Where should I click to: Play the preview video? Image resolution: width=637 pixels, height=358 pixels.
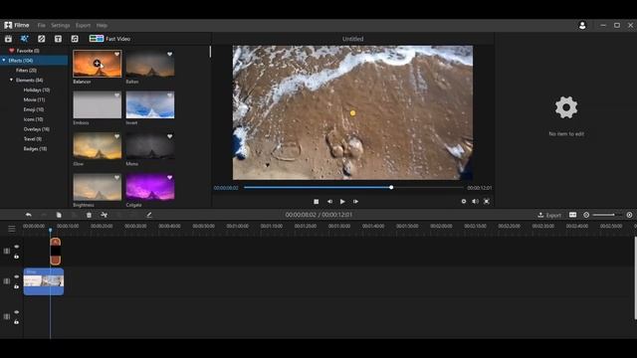pos(342,201)
